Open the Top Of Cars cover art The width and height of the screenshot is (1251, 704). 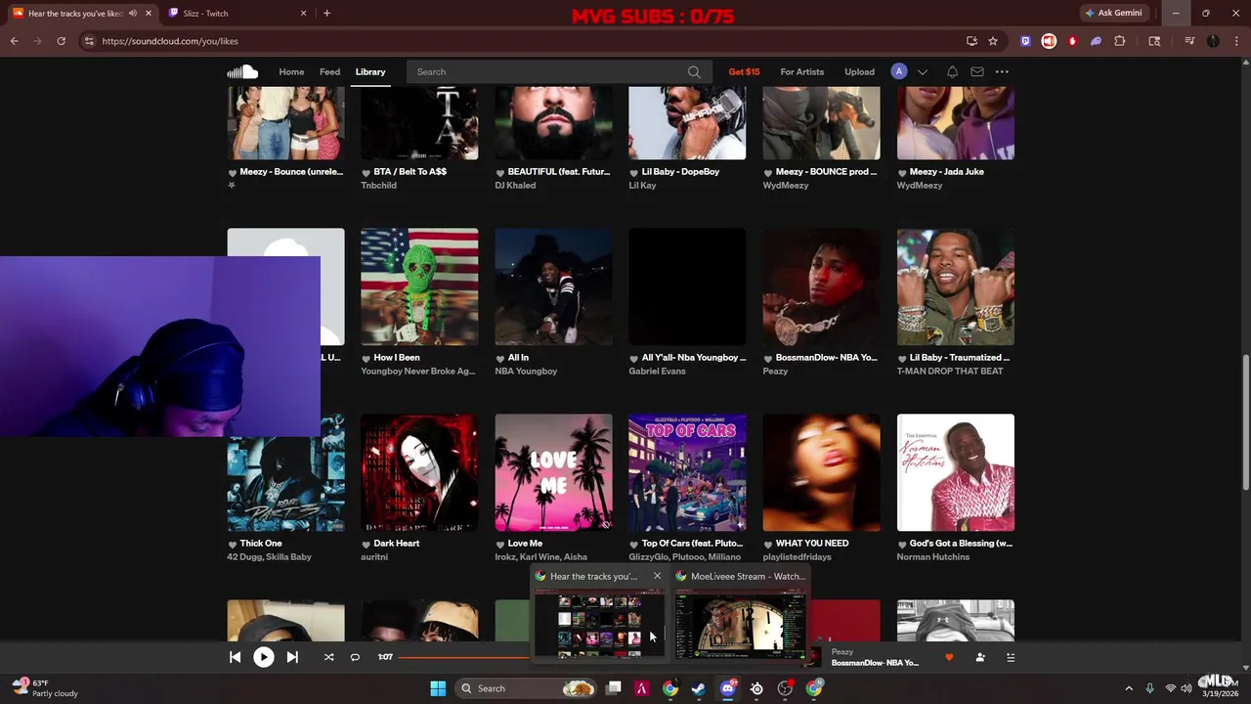687,472
